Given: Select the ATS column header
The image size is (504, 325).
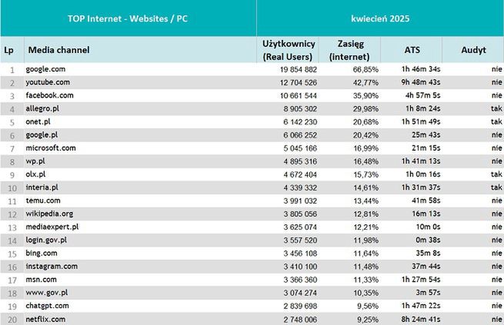Looking at the screenshot, I should click(412, 50).
